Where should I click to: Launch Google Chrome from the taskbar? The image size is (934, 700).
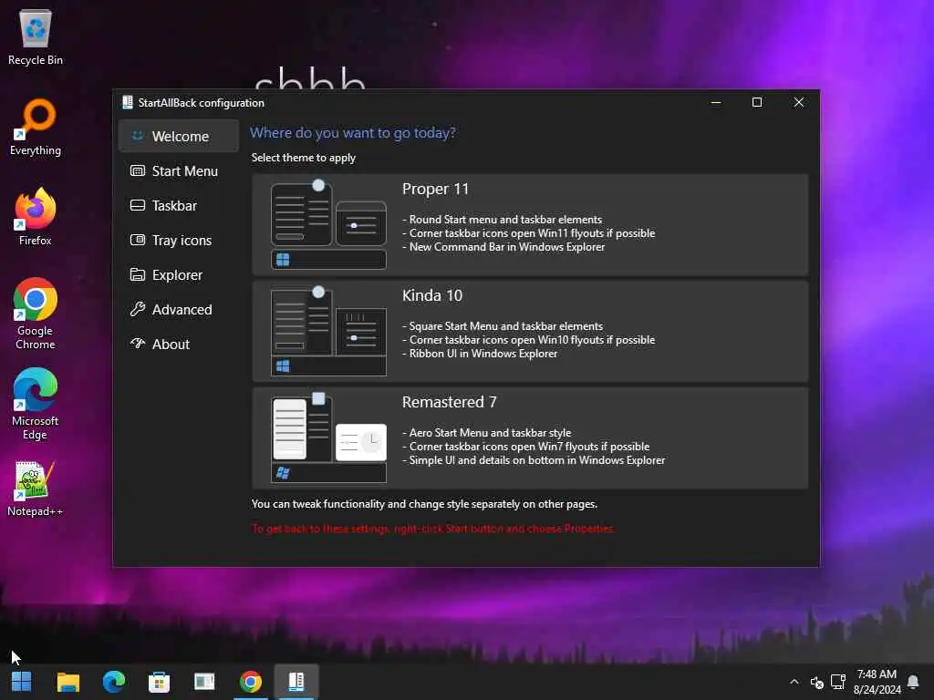250,682
